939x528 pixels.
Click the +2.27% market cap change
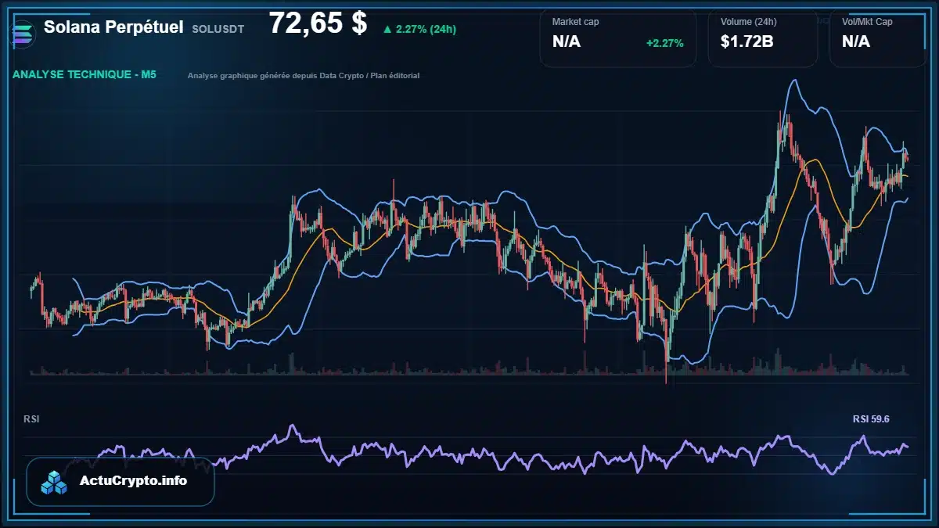[664, 43]
